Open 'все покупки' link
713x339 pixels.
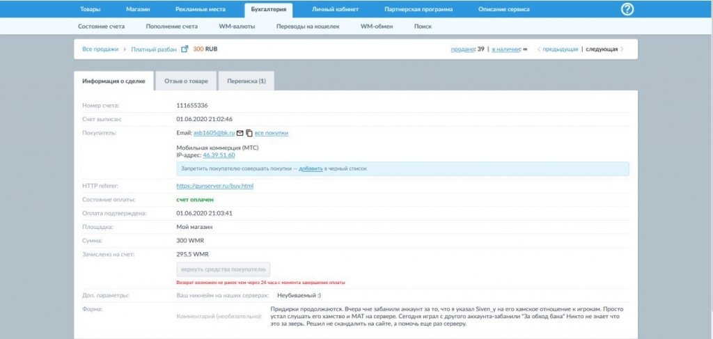271,133
